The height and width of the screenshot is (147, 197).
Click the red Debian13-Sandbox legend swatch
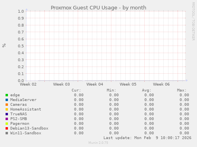click(7, 128)
